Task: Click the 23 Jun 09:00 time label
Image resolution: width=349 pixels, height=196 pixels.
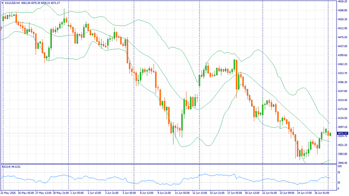Action: click(287, 193)
